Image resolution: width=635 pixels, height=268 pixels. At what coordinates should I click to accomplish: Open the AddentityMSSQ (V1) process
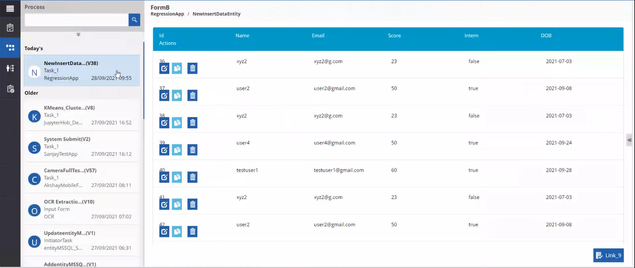click(x=82, y=263)
